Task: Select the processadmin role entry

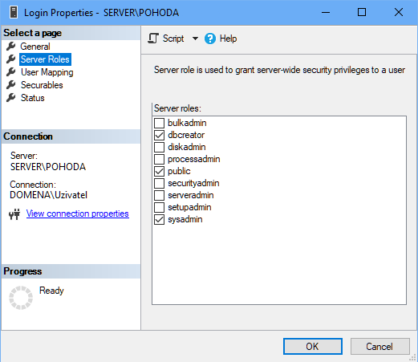Action: pyautogui.click(x=193, y=159)
